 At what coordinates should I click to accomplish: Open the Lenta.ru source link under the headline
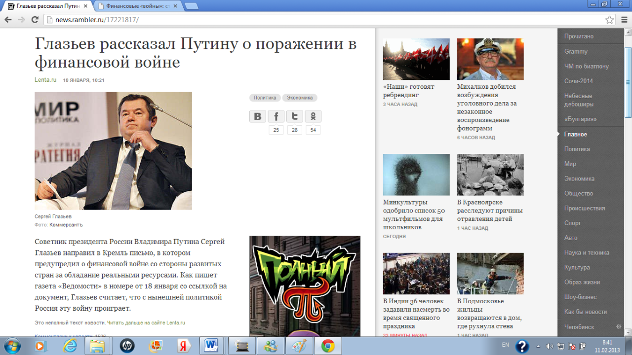pyautogui.click(x=45, y=79)
